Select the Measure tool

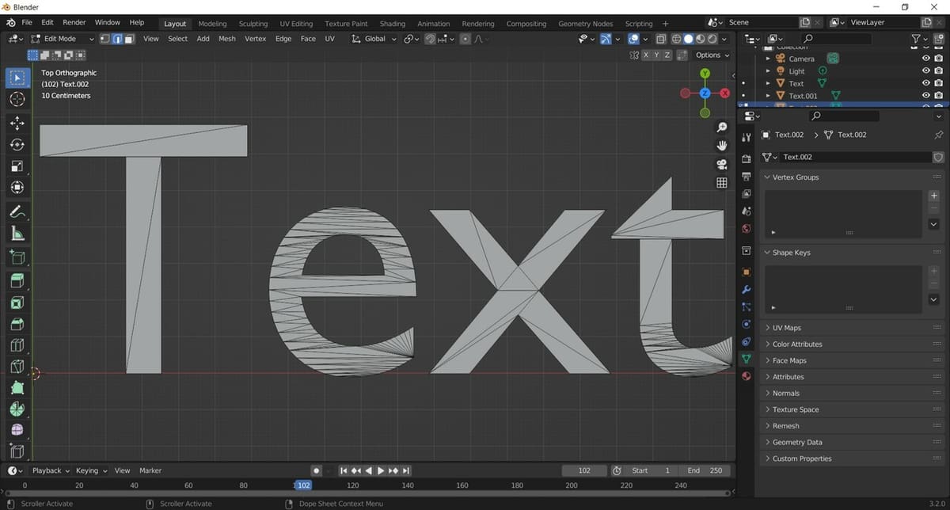pos(17,234)
